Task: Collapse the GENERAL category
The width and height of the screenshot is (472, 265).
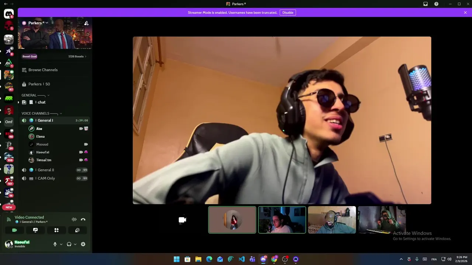Action: (35, 95)
